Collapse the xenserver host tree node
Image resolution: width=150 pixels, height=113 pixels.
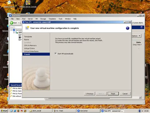pyautogui.click(x=14, y=33)
